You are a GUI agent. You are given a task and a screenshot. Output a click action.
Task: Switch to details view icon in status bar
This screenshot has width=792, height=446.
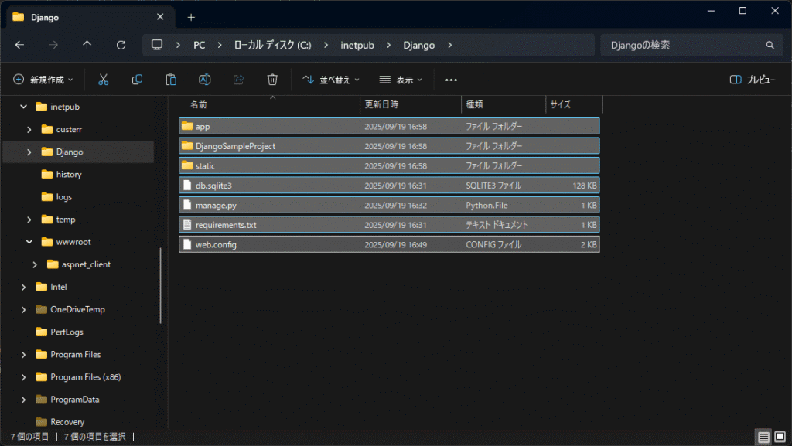[x=763, y=437]
